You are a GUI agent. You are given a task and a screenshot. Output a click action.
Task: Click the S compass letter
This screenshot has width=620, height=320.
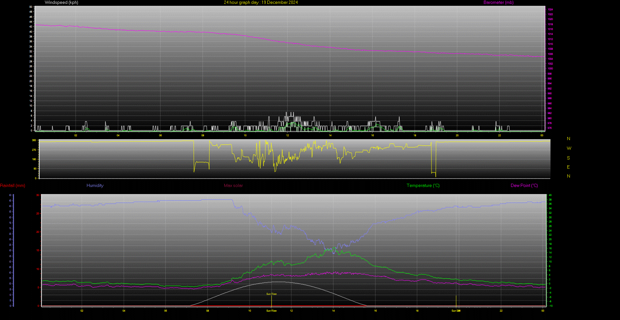coord(568,158)
